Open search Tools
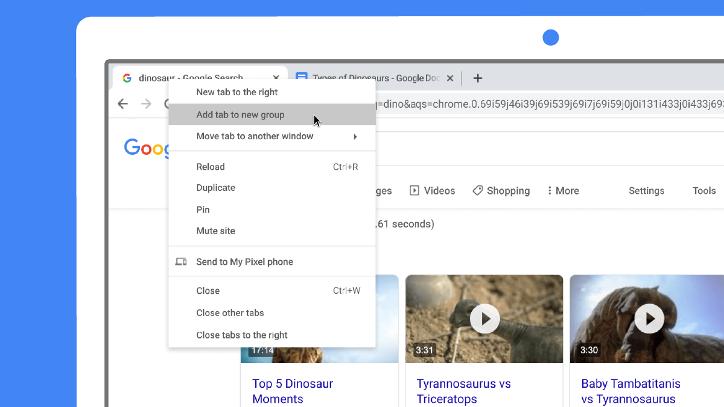Image resolution: width=724 pixels, height=407 pixels. click(x=704, y=191)
